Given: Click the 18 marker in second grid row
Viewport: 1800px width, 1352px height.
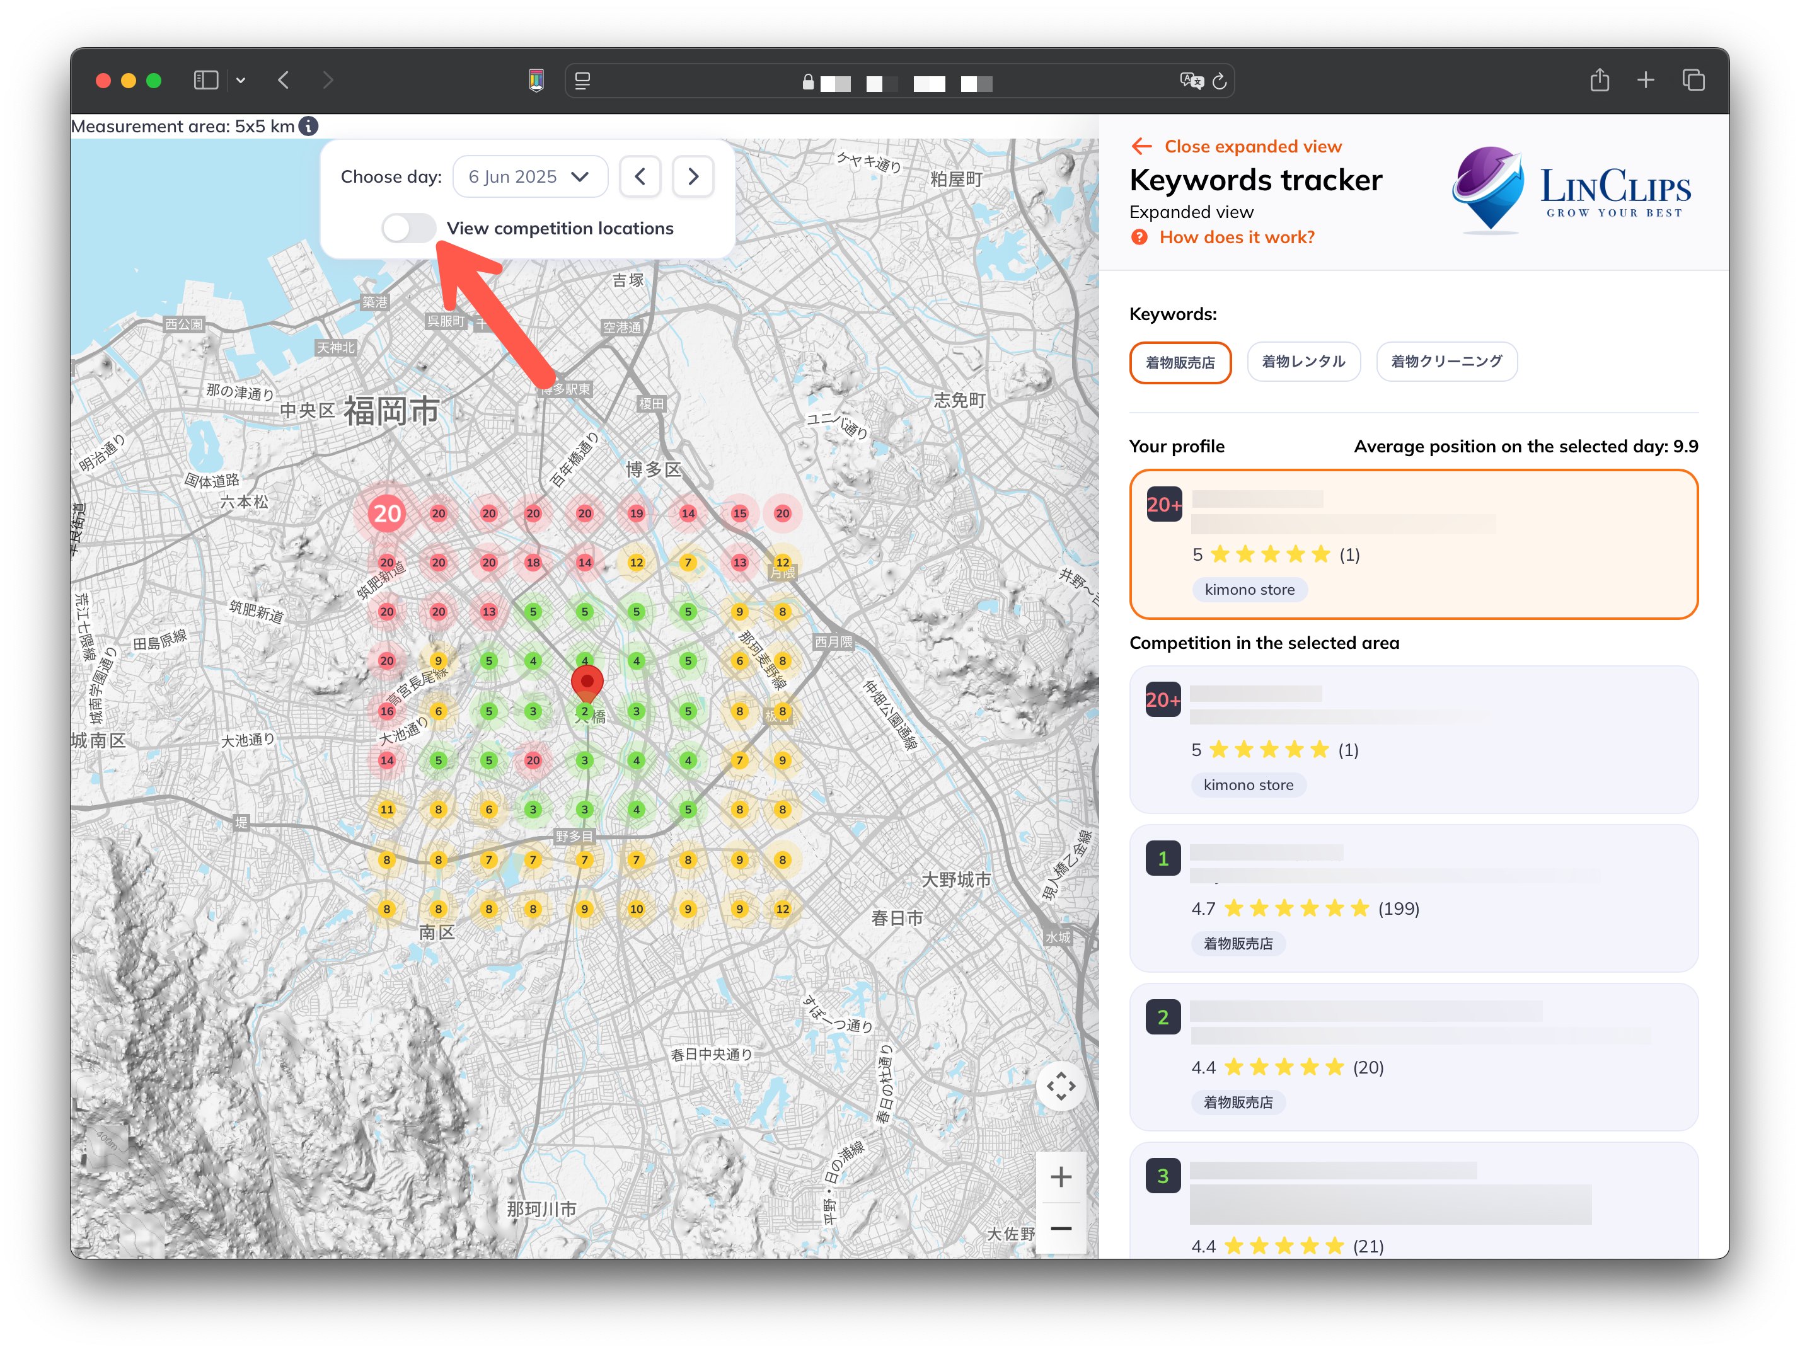Looking at the screenshot, I should point(533,563).
